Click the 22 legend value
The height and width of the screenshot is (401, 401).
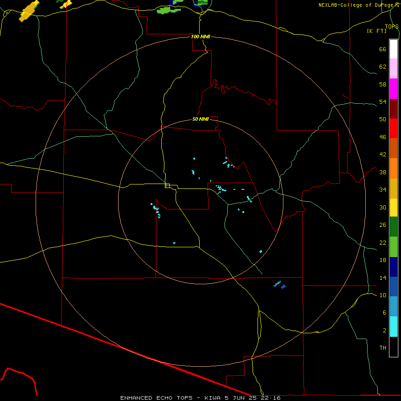(383, 243)
